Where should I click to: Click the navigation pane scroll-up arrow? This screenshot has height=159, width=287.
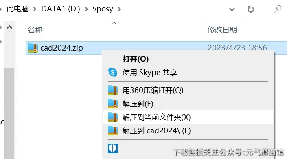(9, 27)
